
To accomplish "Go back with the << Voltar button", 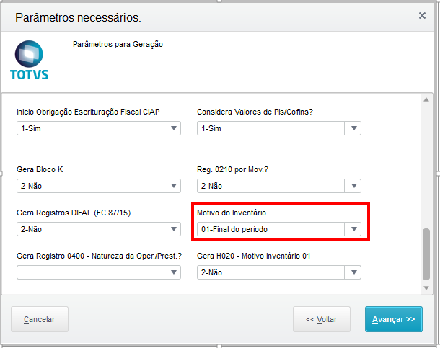I will [x=321, y=318].
